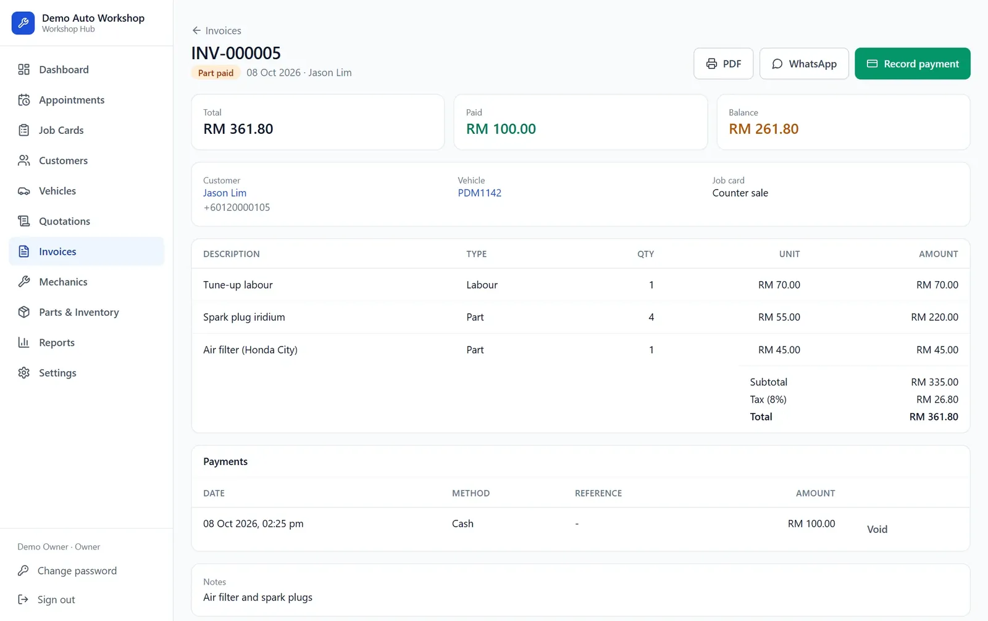Open the Vehicles section
The height and width of the screenshot is (621, 988).
coord(86,191)
